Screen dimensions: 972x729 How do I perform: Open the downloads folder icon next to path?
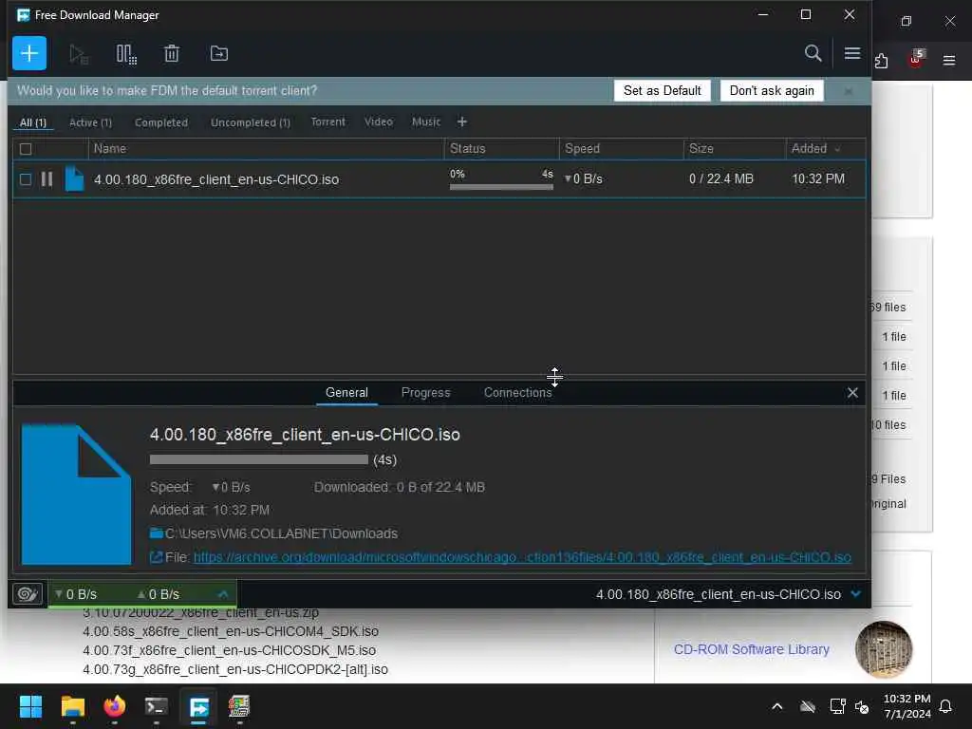[x=157, y=533]
